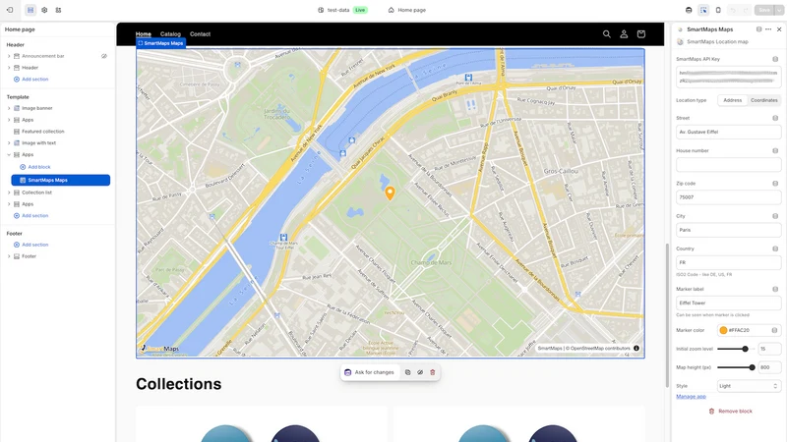
Task: Click the dynamic source icon beside panel title
Action: point(758,29)
